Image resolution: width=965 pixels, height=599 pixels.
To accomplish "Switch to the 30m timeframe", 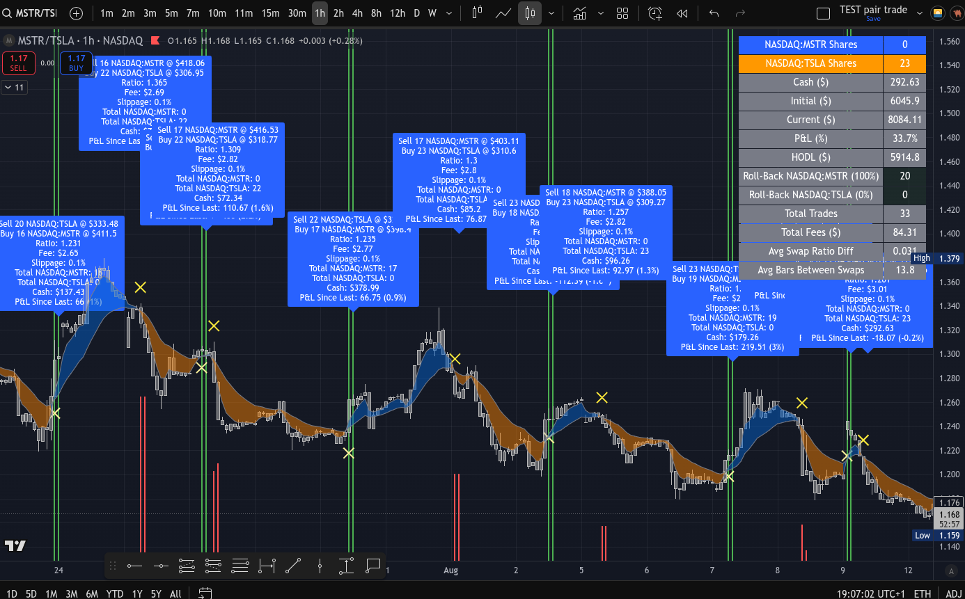I will tap(297, 13).
